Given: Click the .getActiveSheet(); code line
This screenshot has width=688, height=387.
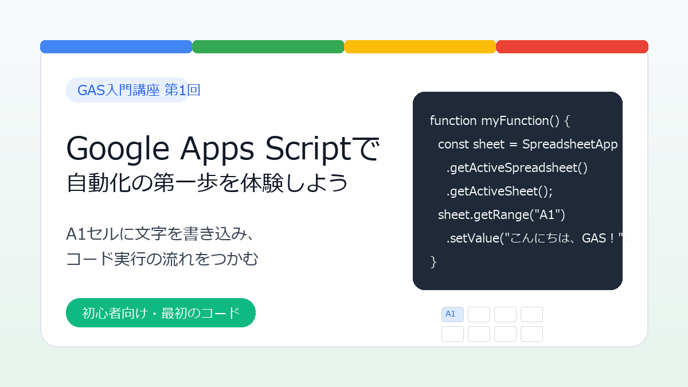Looking at the screenshot, I should (499, 191).
